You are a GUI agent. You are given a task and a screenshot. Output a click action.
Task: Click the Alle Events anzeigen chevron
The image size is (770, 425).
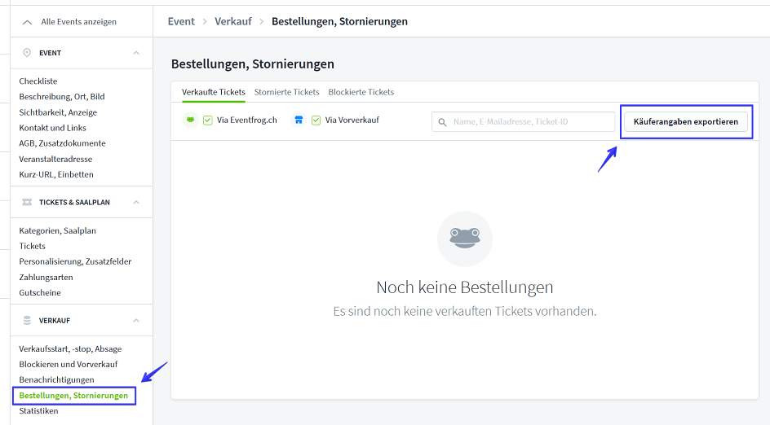[x=28, y=22]
